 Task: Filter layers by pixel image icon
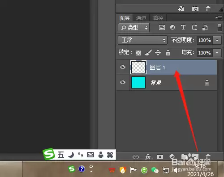click(x=162, y=28)
